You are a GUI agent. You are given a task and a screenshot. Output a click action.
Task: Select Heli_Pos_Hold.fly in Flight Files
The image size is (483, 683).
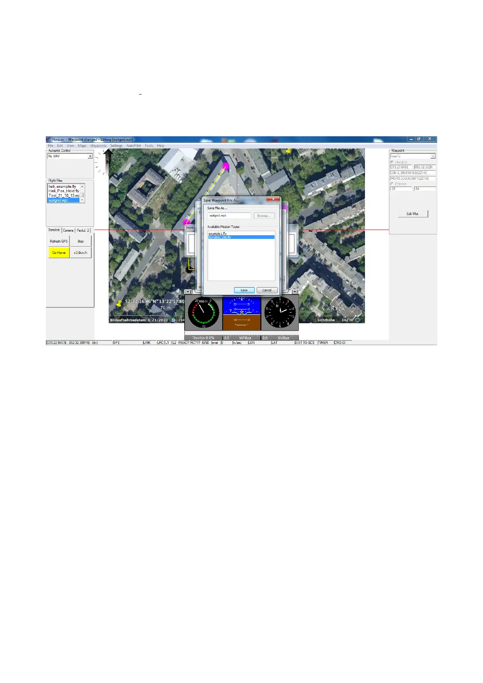click(64, 191)
